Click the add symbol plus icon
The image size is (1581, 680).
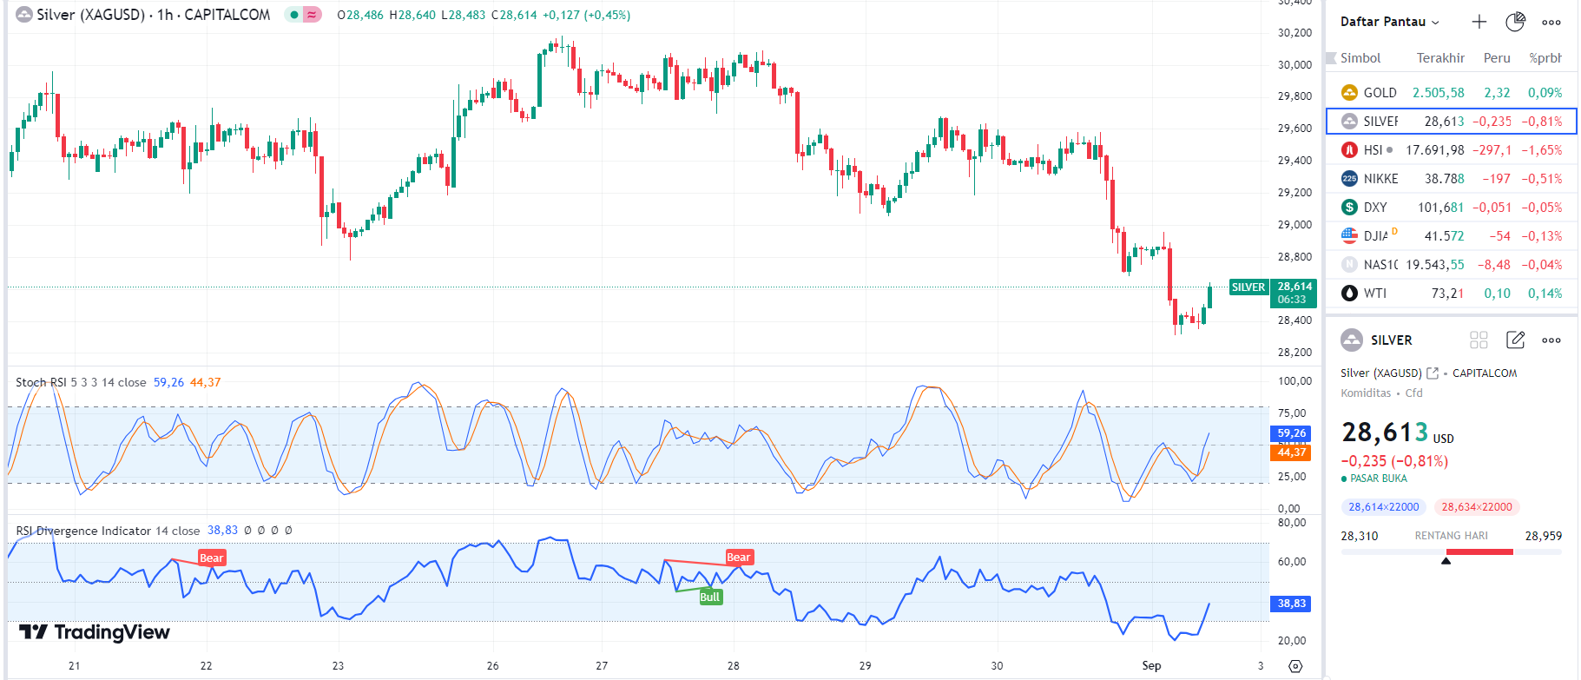click(1479, 22)
